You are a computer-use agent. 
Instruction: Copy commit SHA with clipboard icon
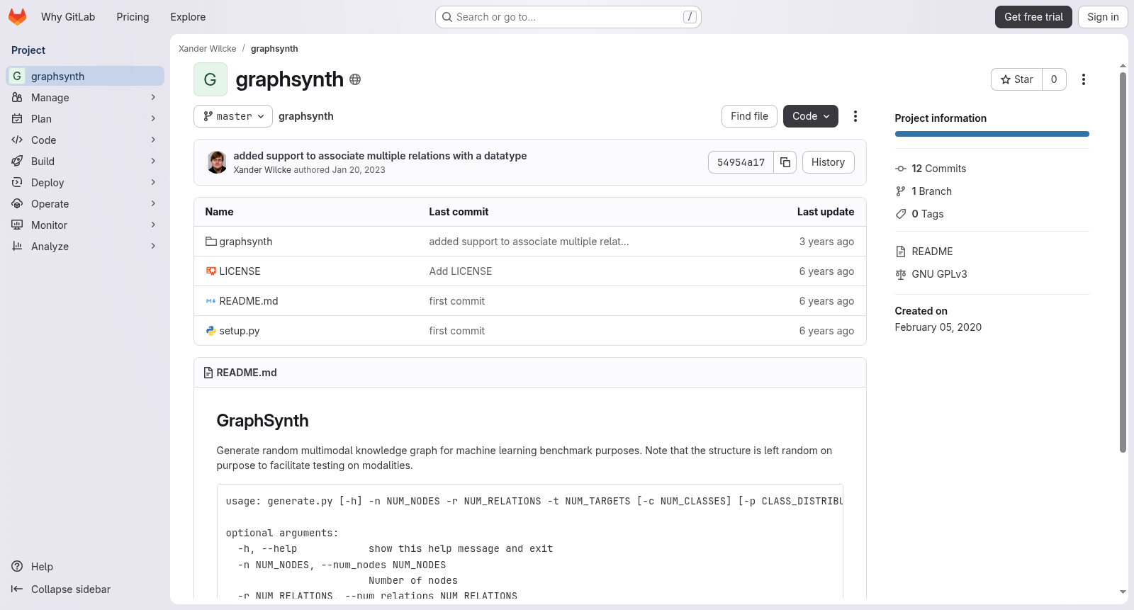point(785,162)
